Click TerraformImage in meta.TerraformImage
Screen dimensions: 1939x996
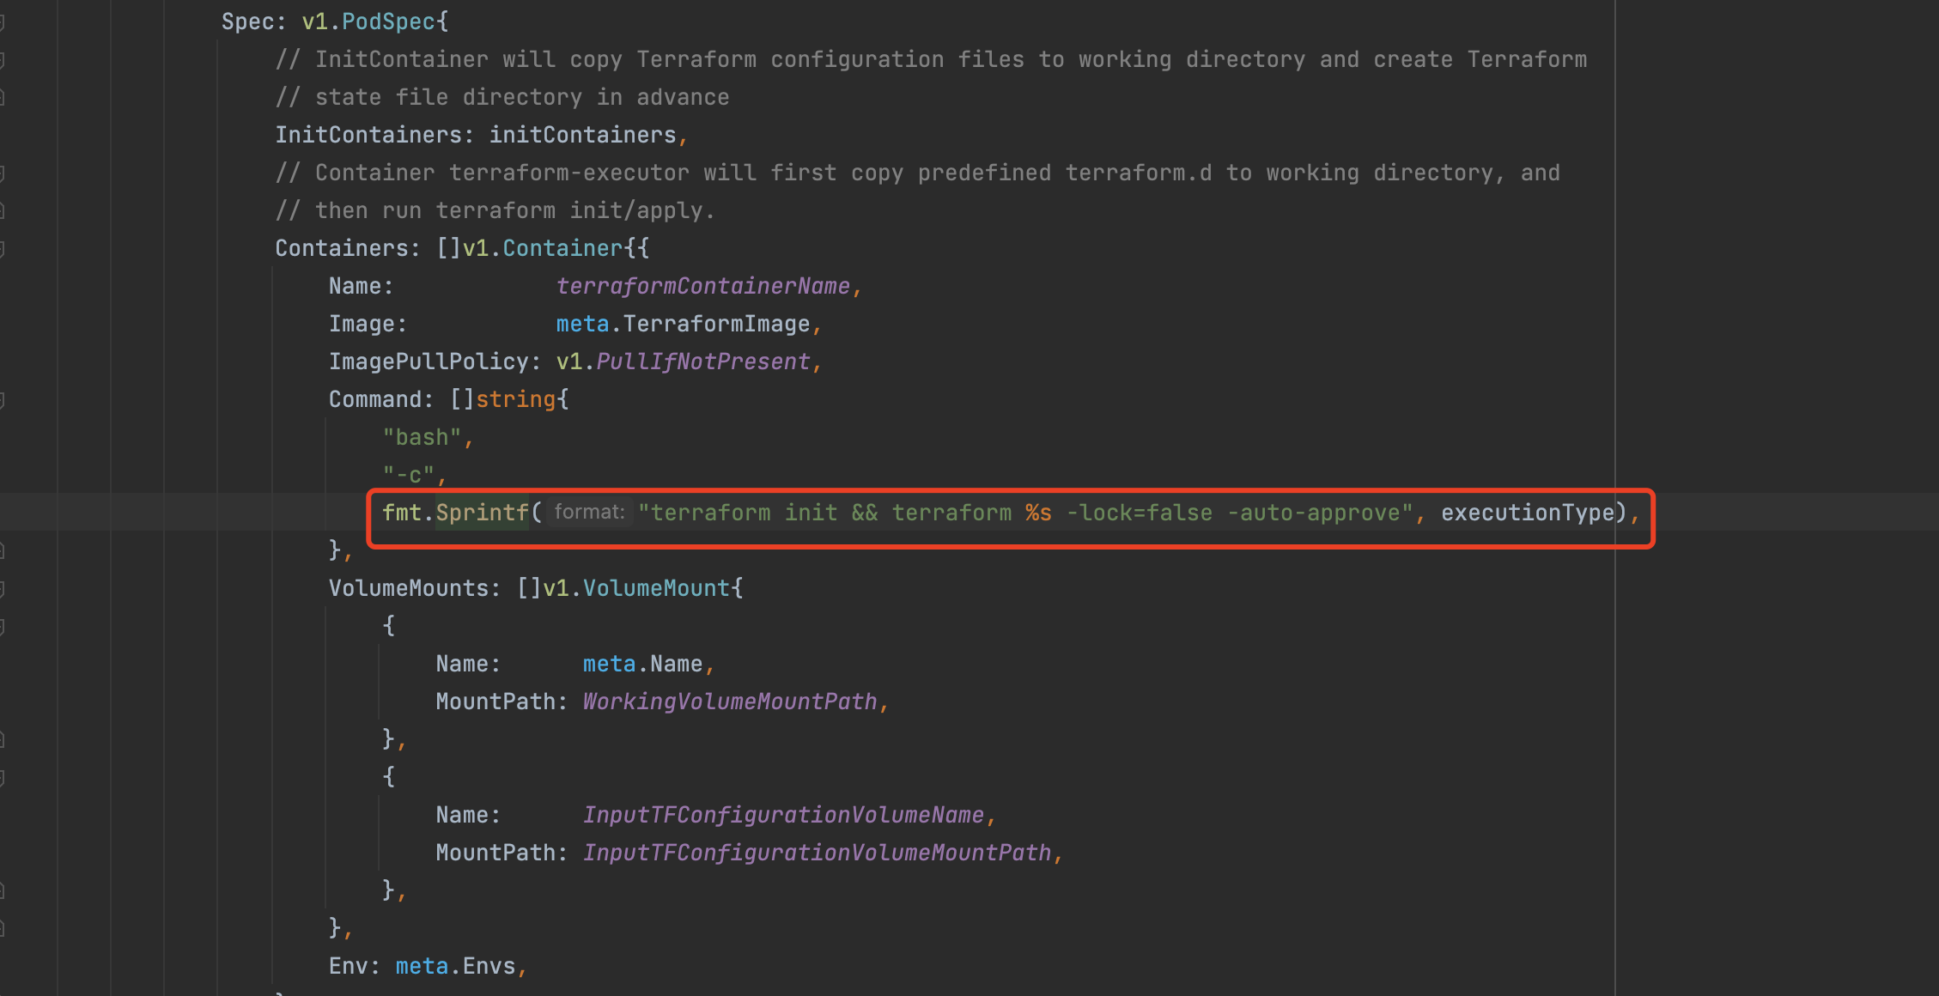coord(716,324)
